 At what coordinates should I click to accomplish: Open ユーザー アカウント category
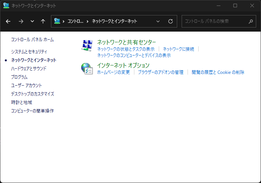click(x=27, y=85)
